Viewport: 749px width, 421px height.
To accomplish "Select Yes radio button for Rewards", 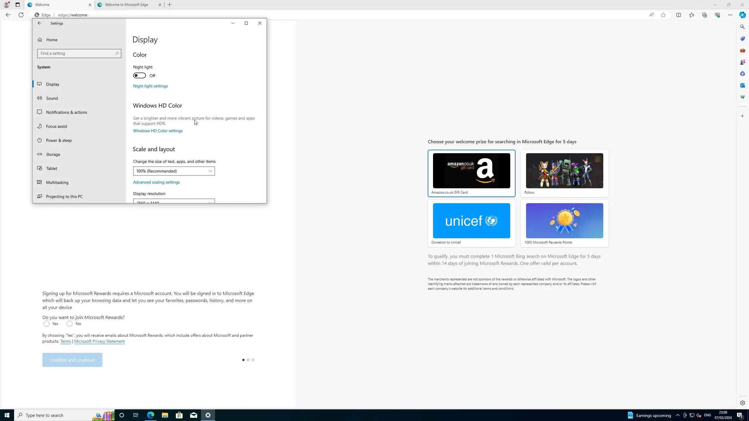I will tap(47, 324).
